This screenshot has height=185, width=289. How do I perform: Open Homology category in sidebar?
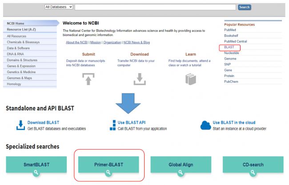[x=30, y=84]
